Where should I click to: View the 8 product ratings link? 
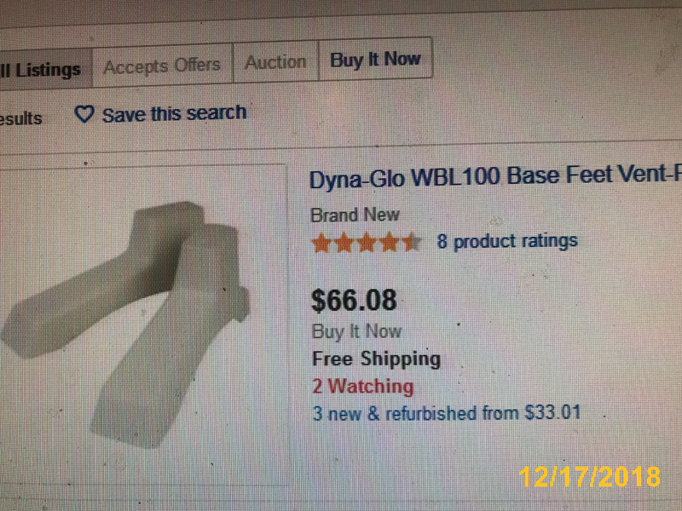point(507,241)
